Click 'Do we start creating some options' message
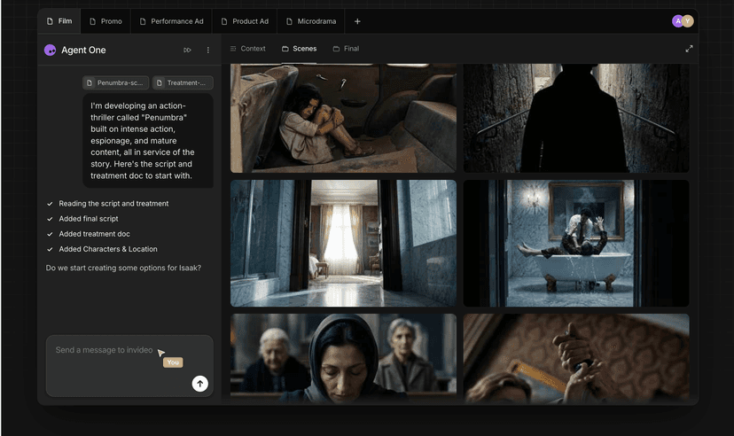Image resolution: width=734 pixels, height=436 pixels. click(x=123, y=268)
